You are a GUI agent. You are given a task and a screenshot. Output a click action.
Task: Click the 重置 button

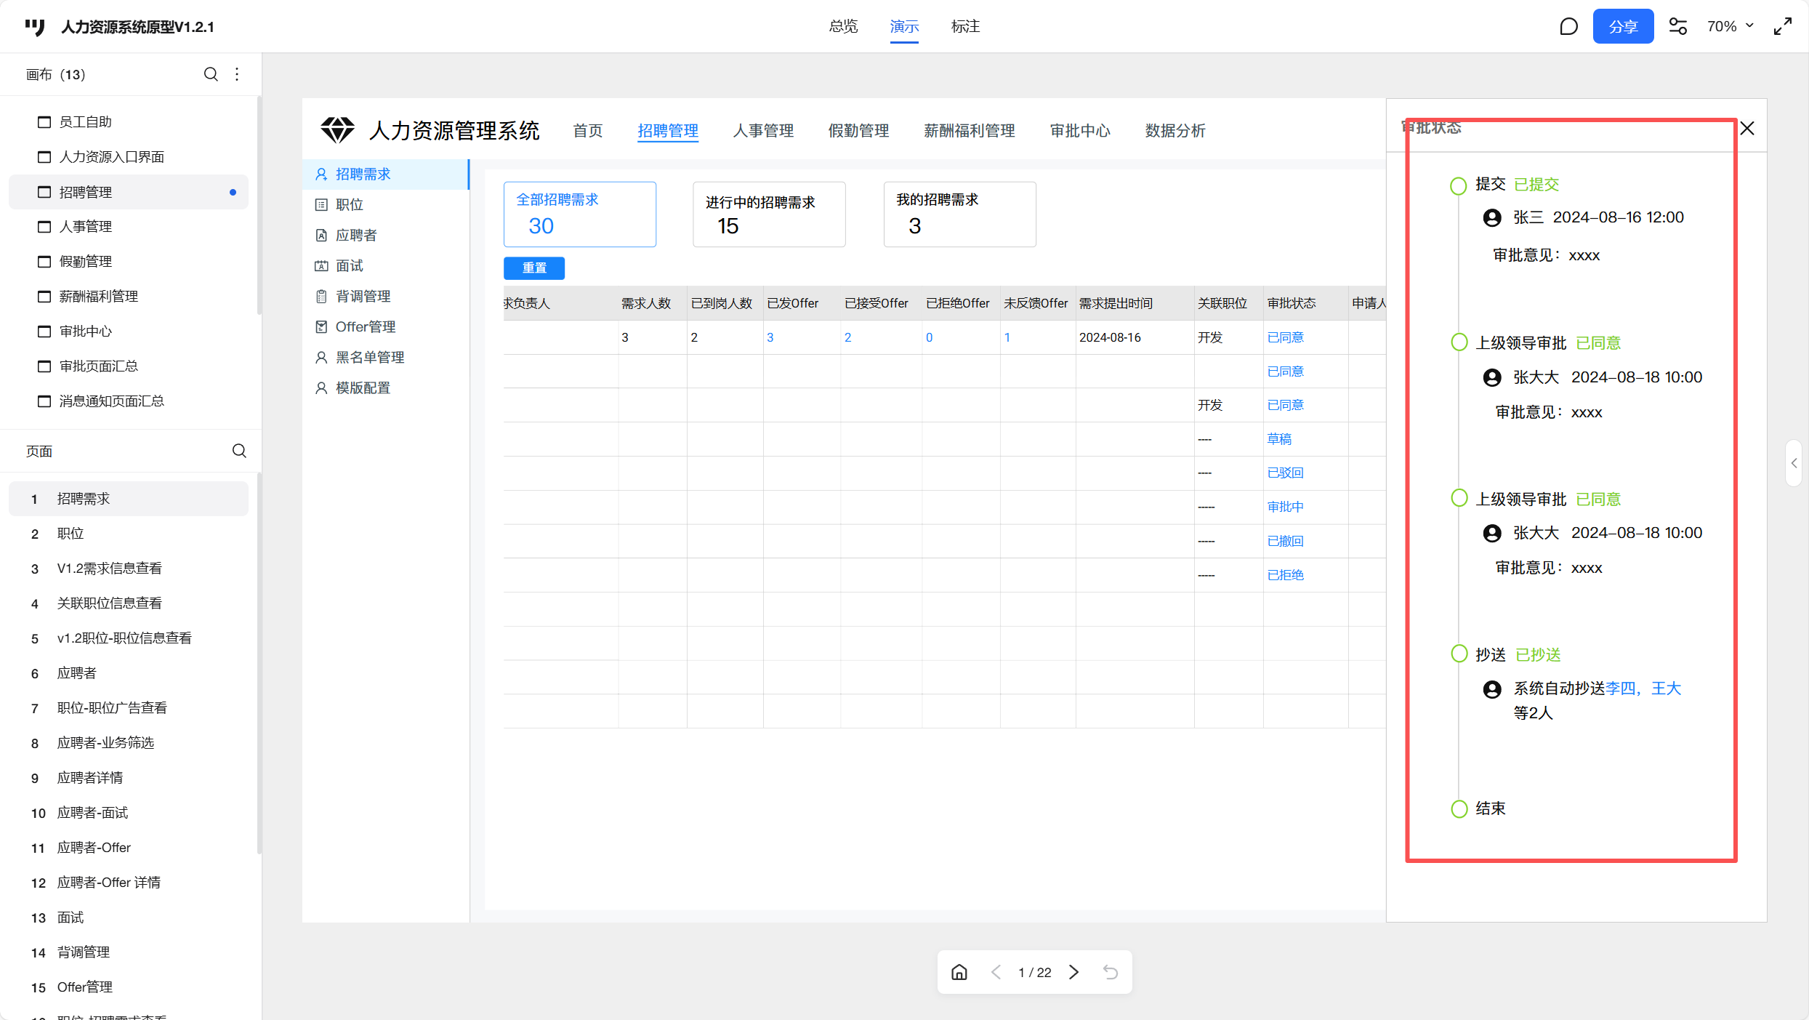click(x=534, y=268)
